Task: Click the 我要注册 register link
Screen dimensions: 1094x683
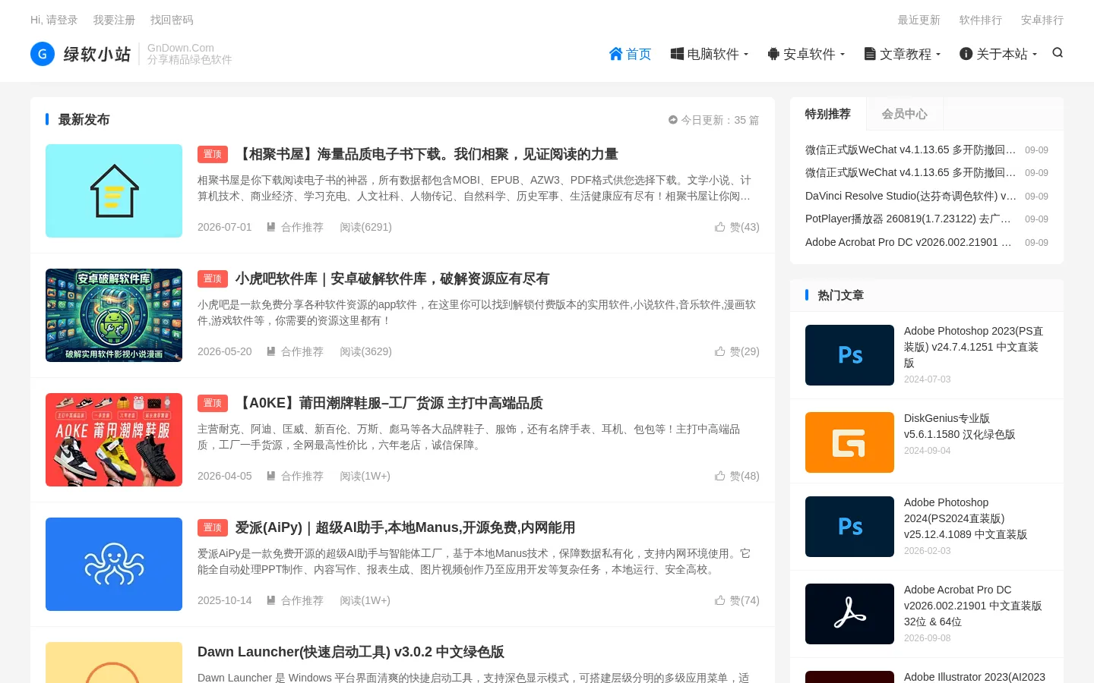Action: click(114, 20)
